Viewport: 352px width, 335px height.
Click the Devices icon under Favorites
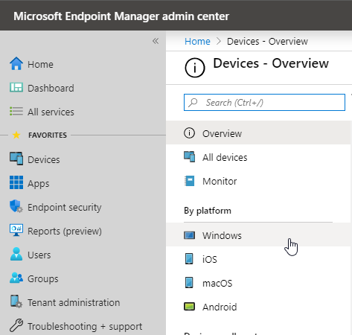pyautogui.click(x=16, y=159)
